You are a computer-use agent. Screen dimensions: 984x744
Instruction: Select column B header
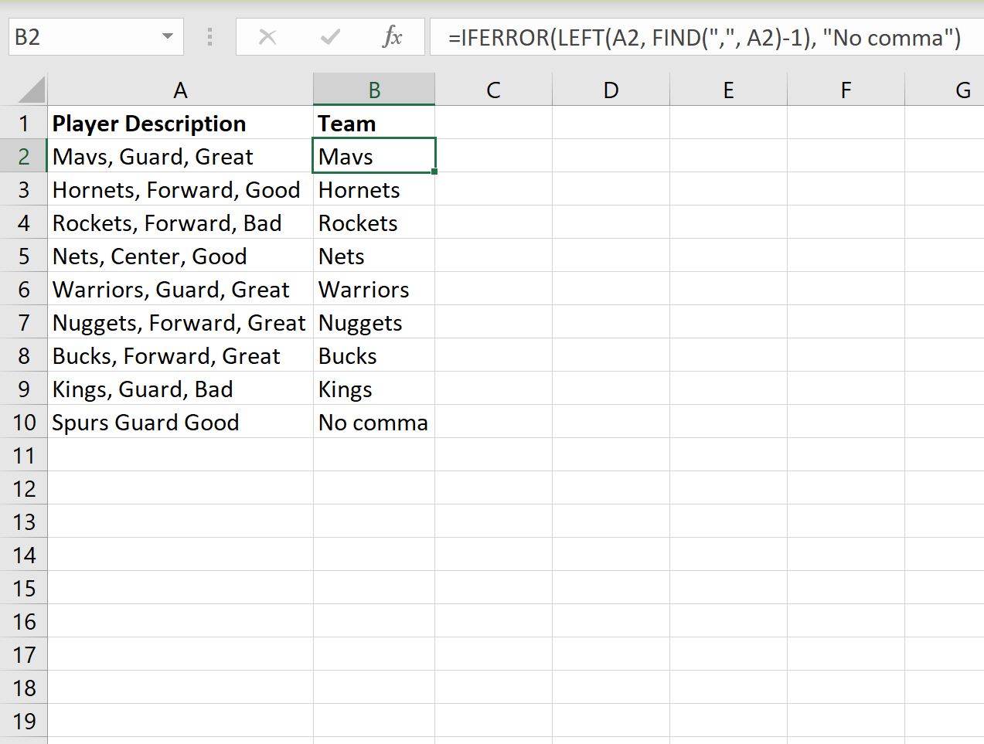tap(374, 90)
